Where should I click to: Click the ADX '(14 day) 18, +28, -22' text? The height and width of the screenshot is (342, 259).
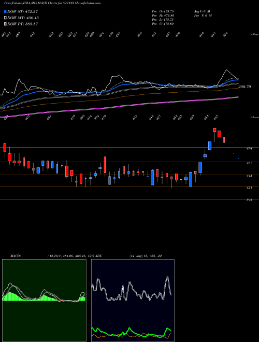(x=146, y=256)
